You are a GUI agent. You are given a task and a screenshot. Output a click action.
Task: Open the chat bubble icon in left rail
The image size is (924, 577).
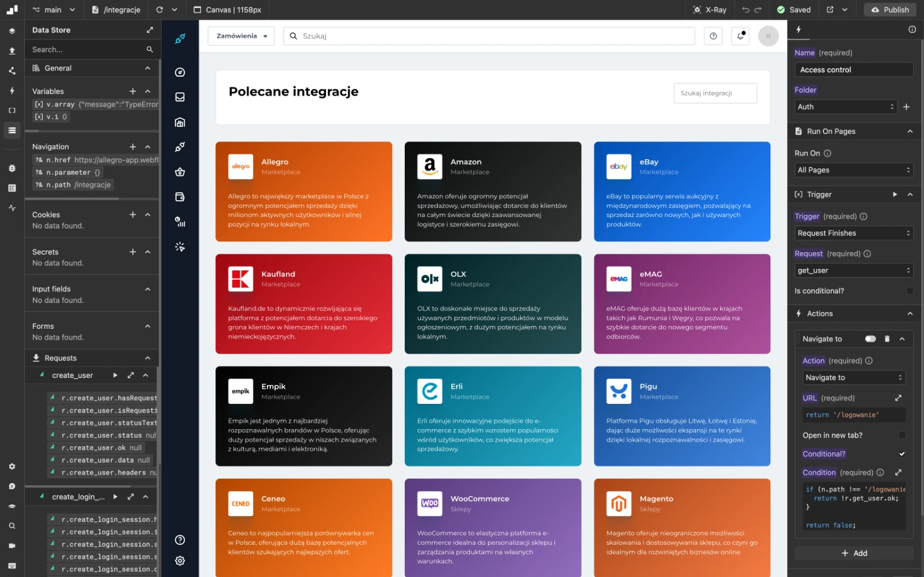click(x=12, y=486)
